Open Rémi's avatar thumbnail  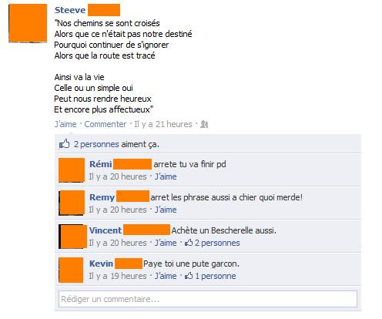point(72,170)
